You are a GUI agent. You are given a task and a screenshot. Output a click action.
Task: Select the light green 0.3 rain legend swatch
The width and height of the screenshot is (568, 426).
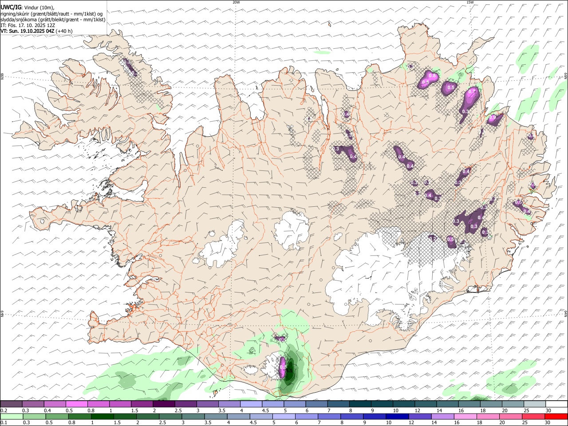[34, 416]
